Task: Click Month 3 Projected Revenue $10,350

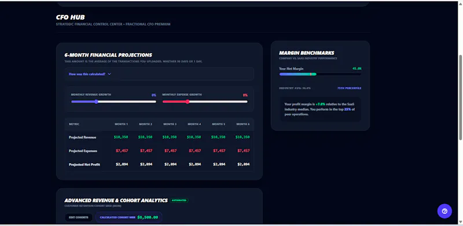Action: 170,137
